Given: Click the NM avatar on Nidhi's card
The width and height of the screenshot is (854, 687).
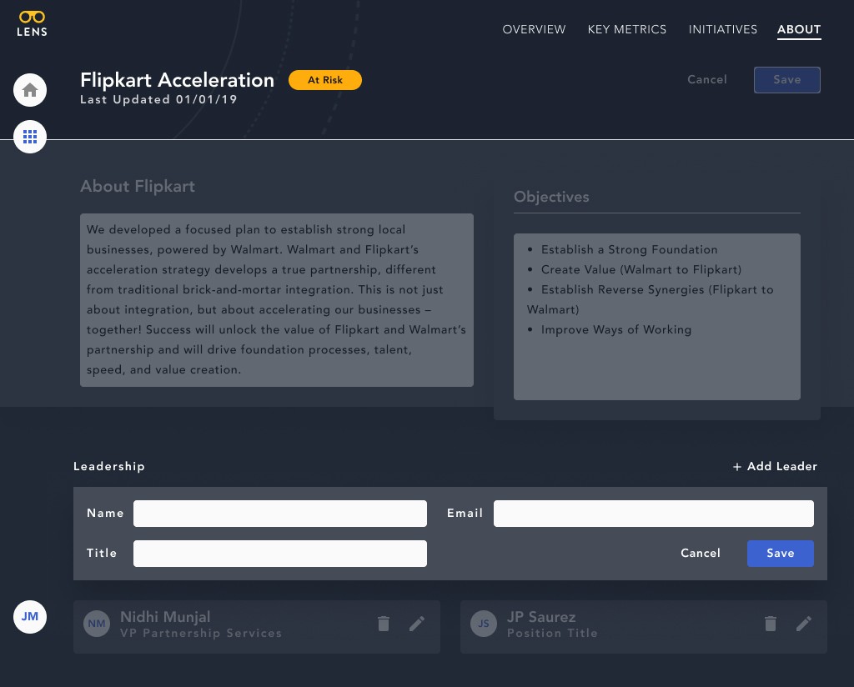Looking at the screenshot, I should [97, 624].
